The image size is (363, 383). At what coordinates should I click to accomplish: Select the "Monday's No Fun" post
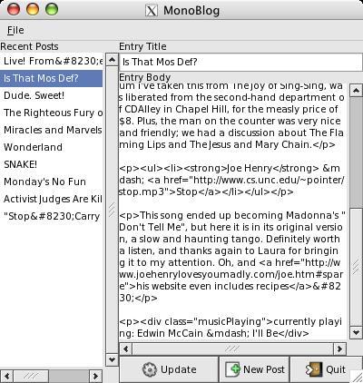pos(52,182)
